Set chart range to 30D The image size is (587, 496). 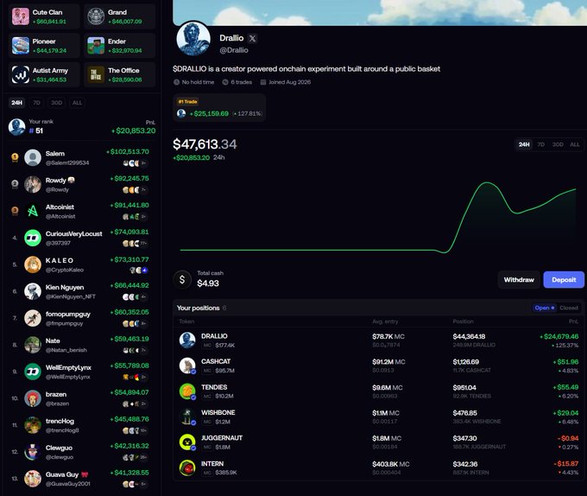(x=558, y=144)
